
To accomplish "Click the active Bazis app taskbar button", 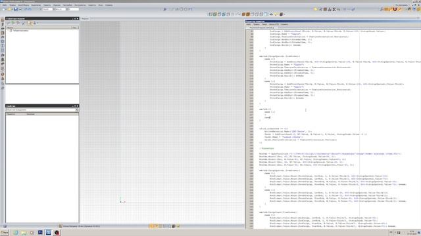I will pyautogui.click(x=49, y=233).
